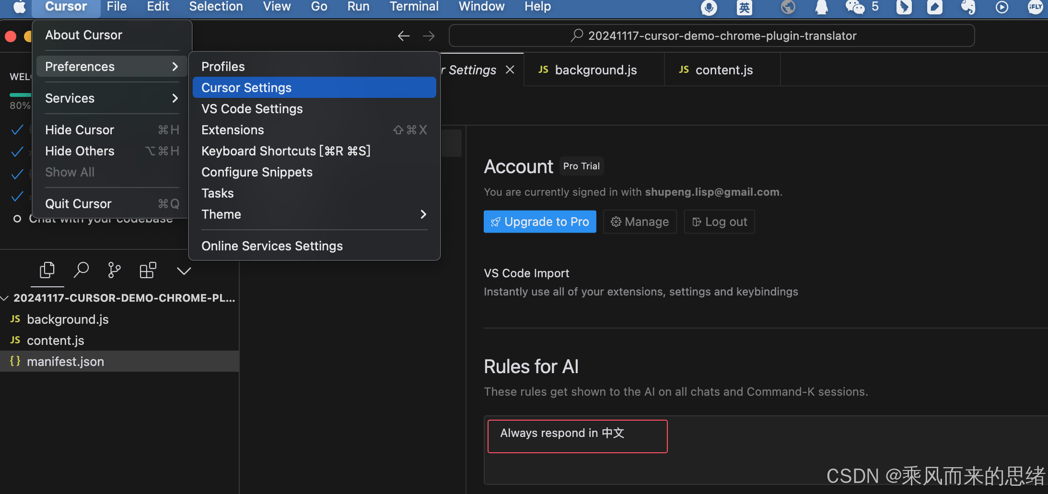This screenshot has width=1048, height=494.
Task: Open VS Code Settings from submenu
Action: coord(314,109)
